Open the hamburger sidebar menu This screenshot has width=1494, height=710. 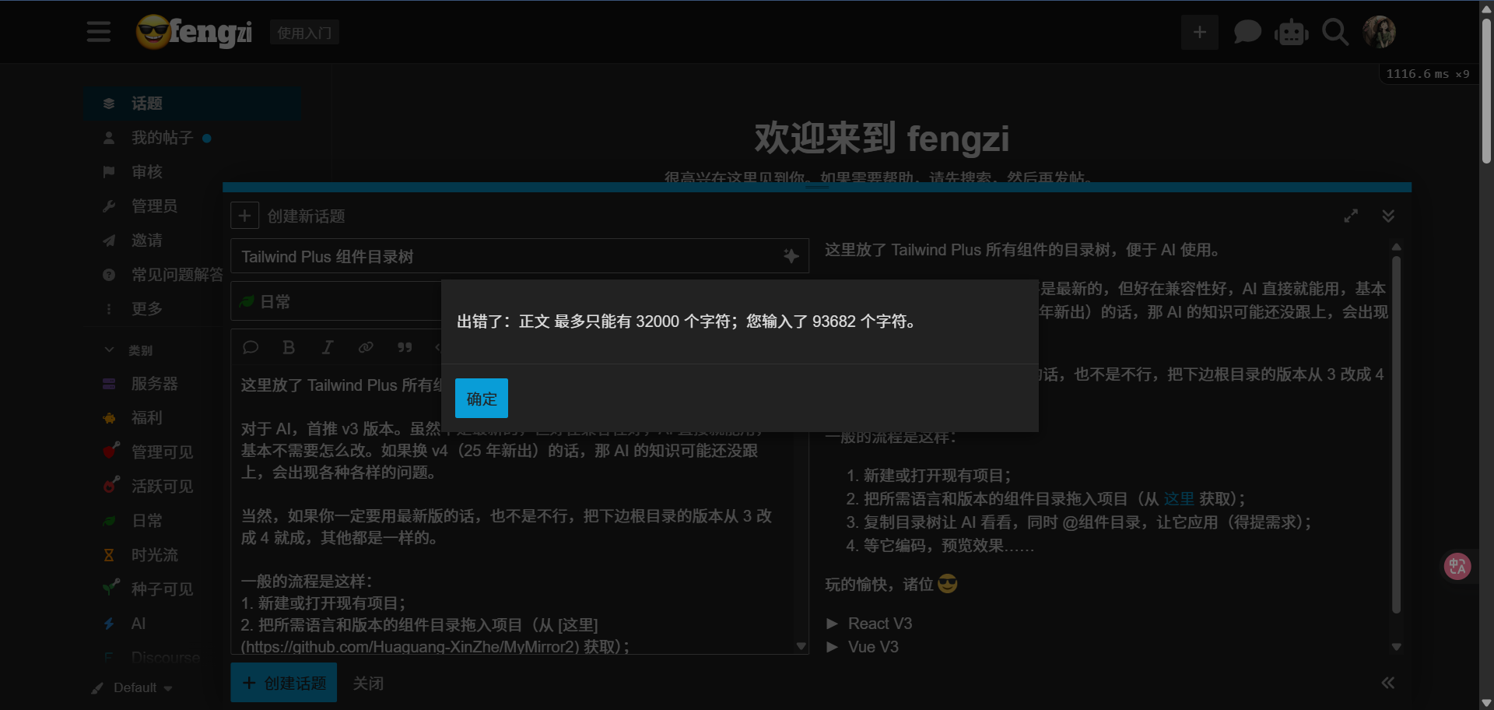[99, 32]
